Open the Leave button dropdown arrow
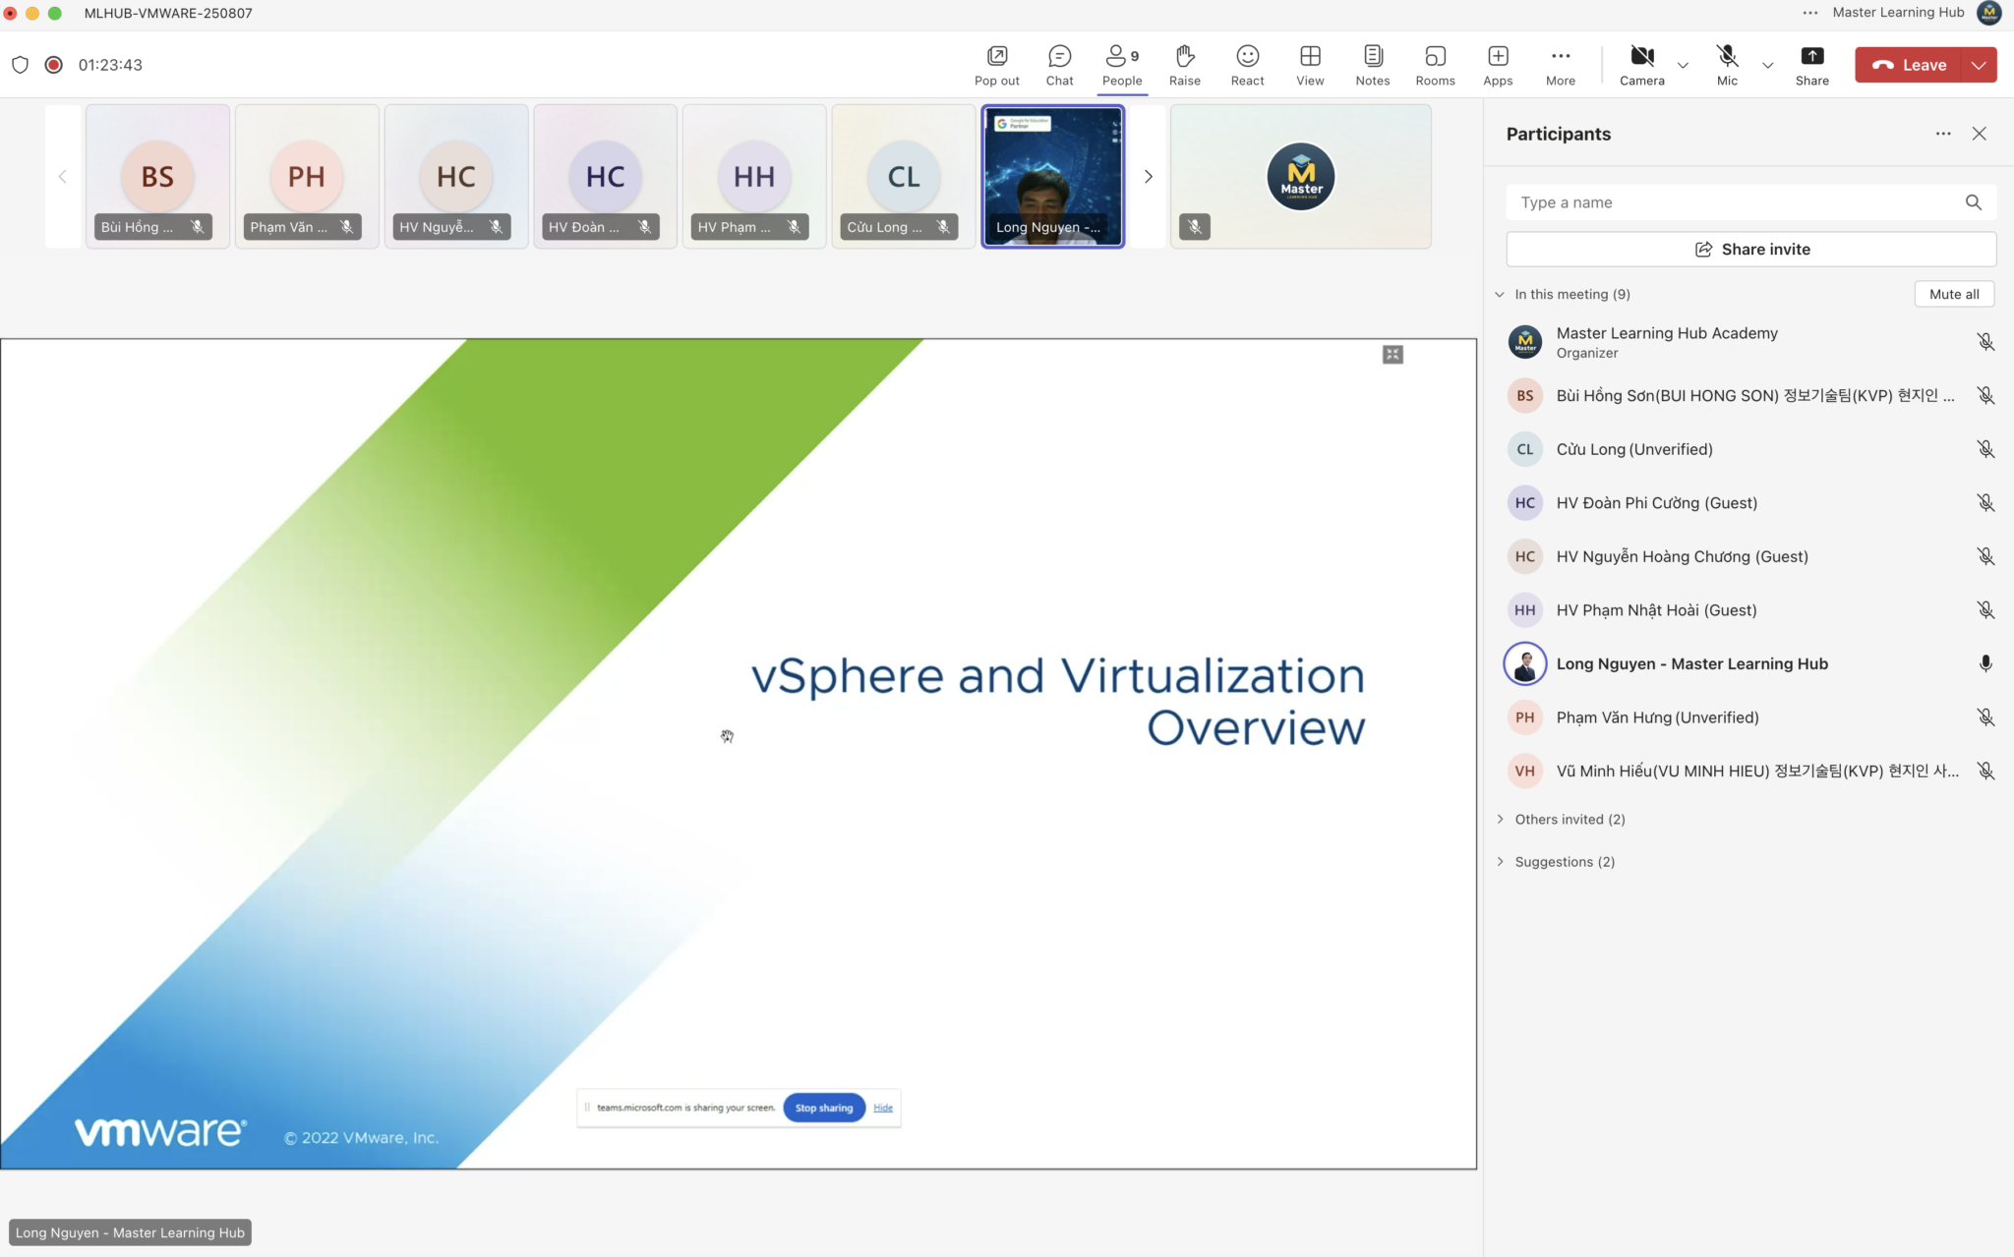The image size is (2014, 1257). coord(1979,65)
